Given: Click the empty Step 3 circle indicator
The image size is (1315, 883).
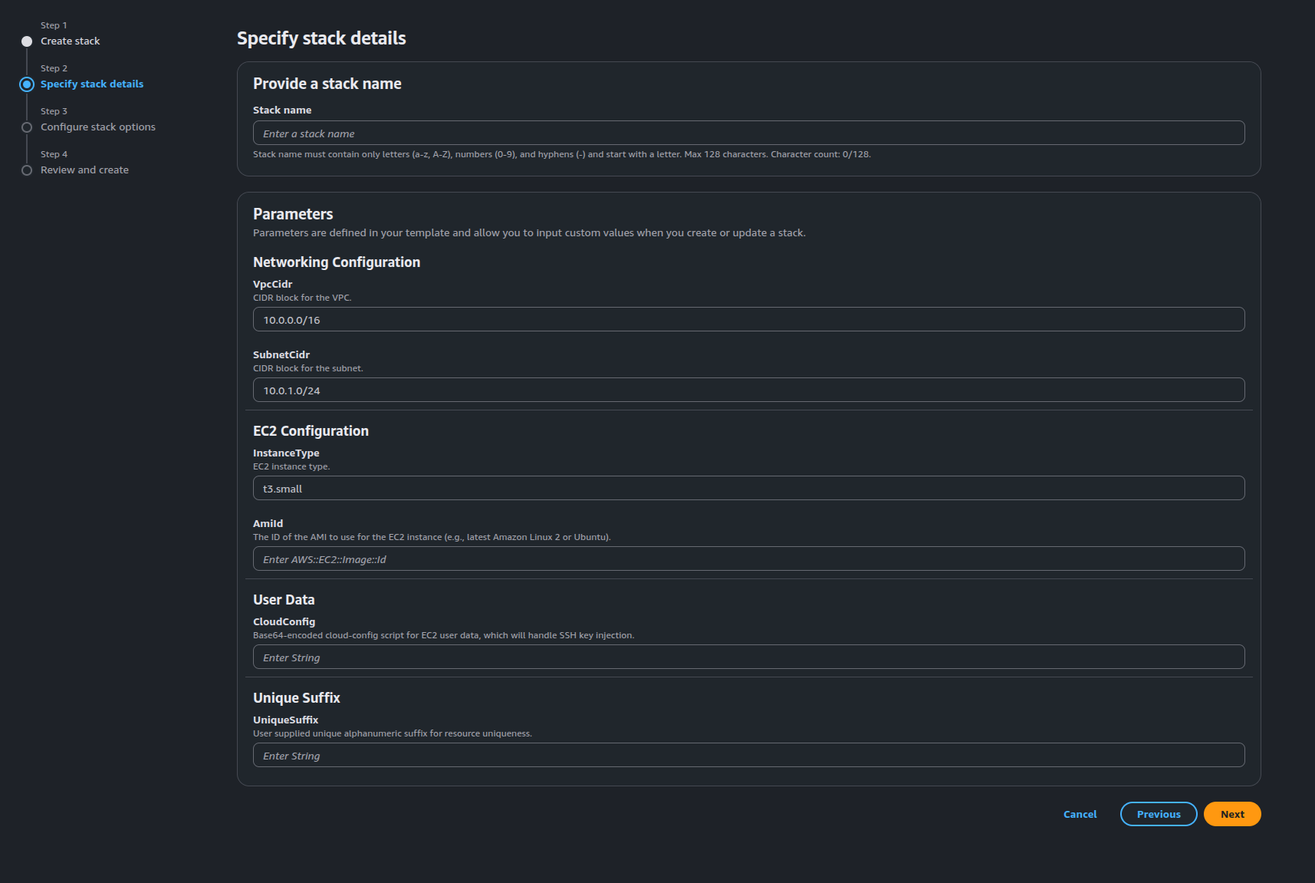Looking at the screenshot, I should pos(27,127).
